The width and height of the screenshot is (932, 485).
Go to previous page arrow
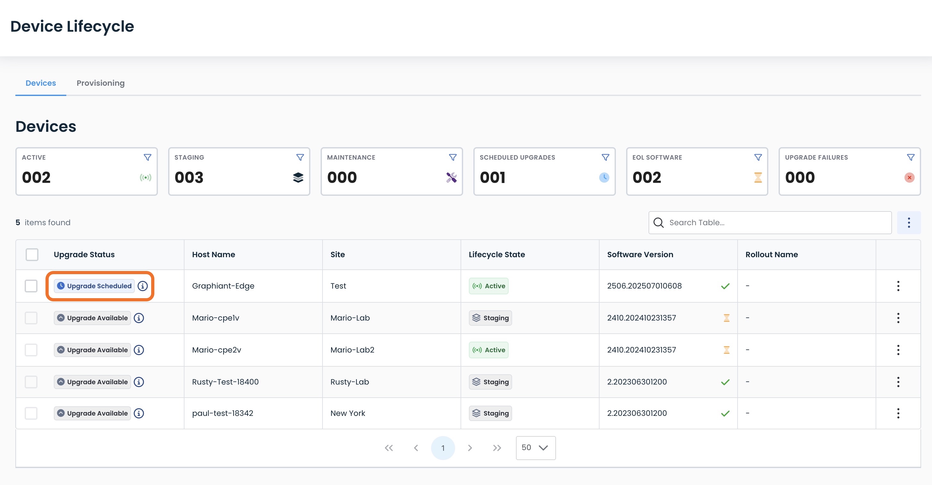pos(416,448)
